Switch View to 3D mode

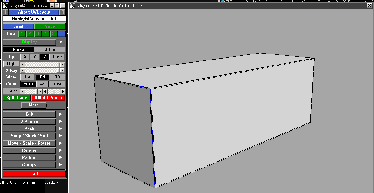point(57,77)
